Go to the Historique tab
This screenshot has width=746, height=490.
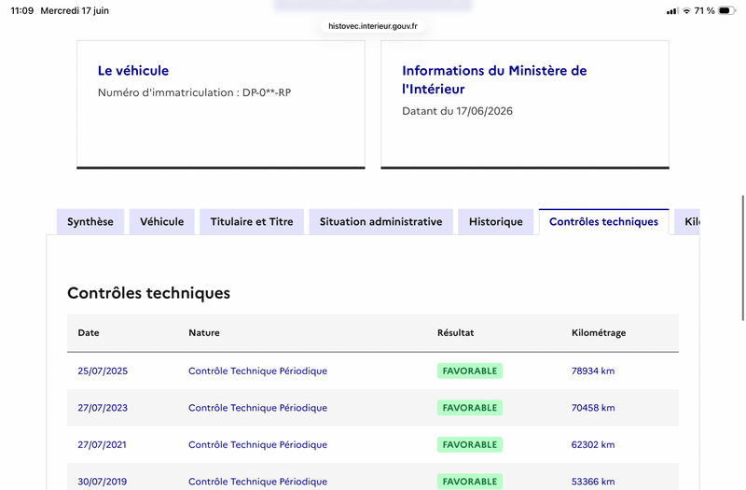click(496, 221)
